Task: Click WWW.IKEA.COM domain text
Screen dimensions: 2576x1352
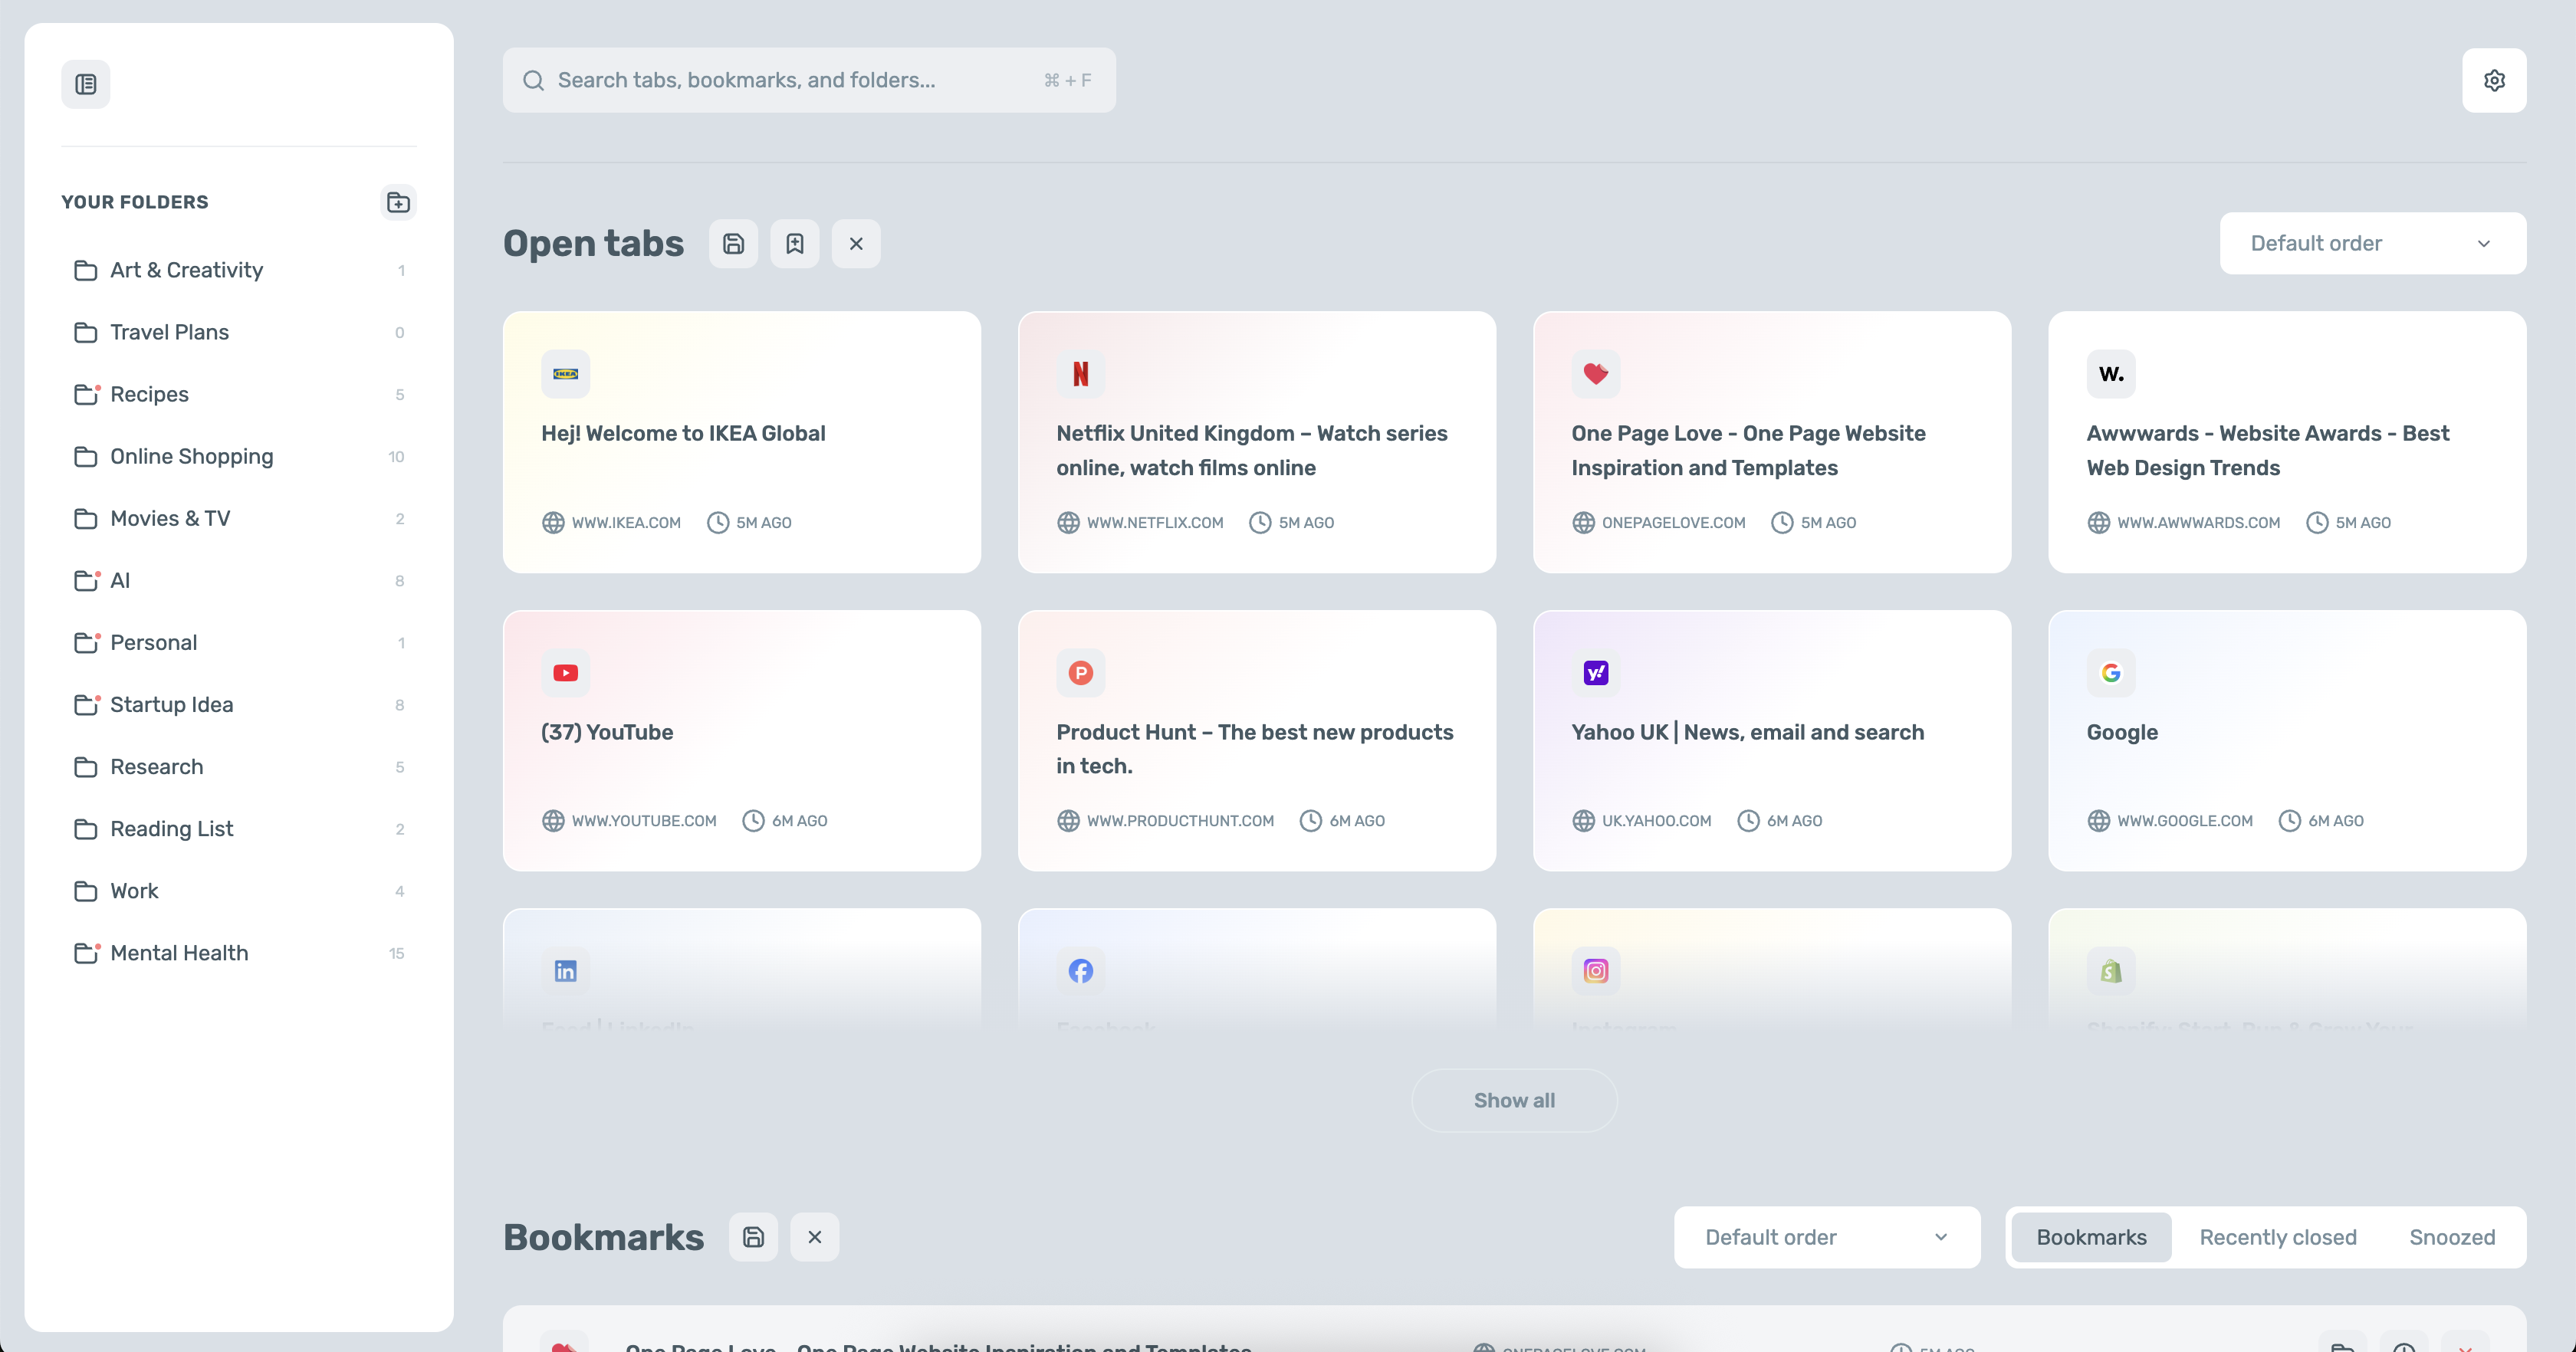Action: click(626, 523)
